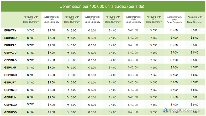Select the CAD base currency column header
Screen dimensions: 206x116
click(x=51, y=19)
